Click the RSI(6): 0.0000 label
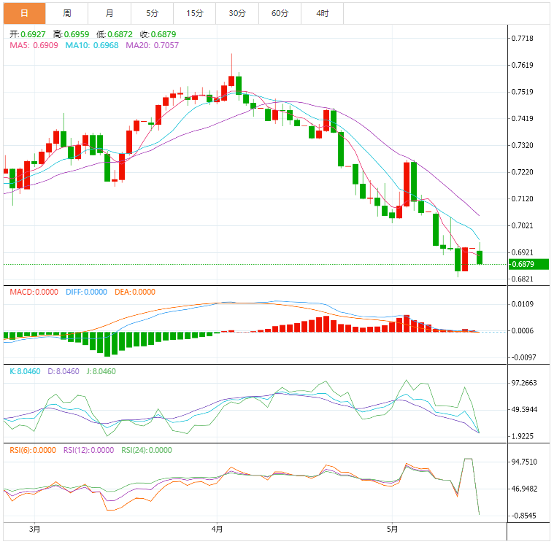This screenshot has width=554, height=547. [x=33, y=450]
